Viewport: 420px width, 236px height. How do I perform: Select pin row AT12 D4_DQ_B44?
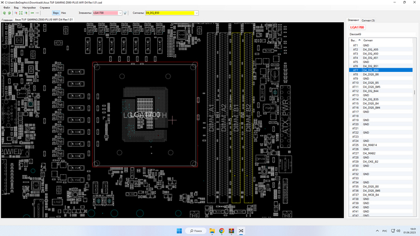380,91
